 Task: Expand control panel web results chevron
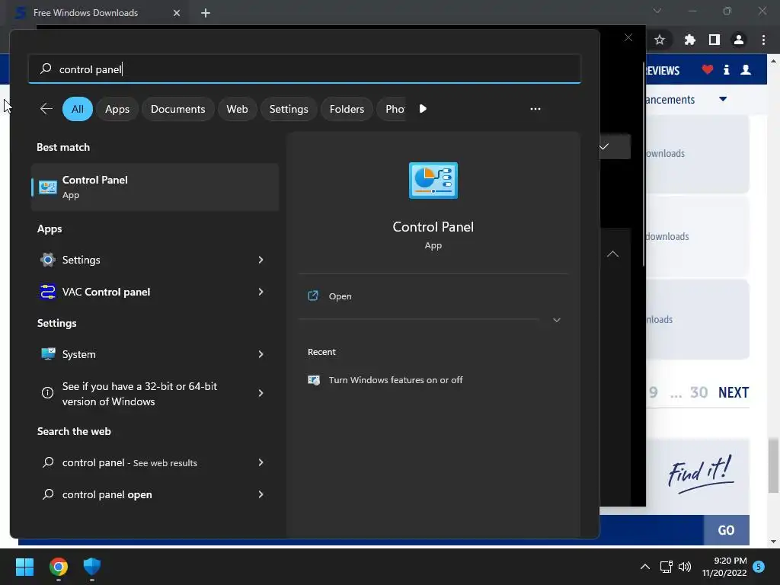click(261, 462)
